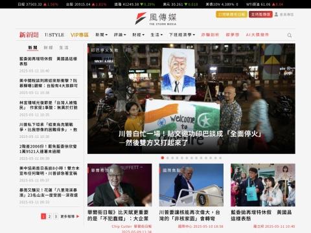311x233 pixels.
Task: Click the yellow subscribe button in the header
Action: (x=231, y=14)
